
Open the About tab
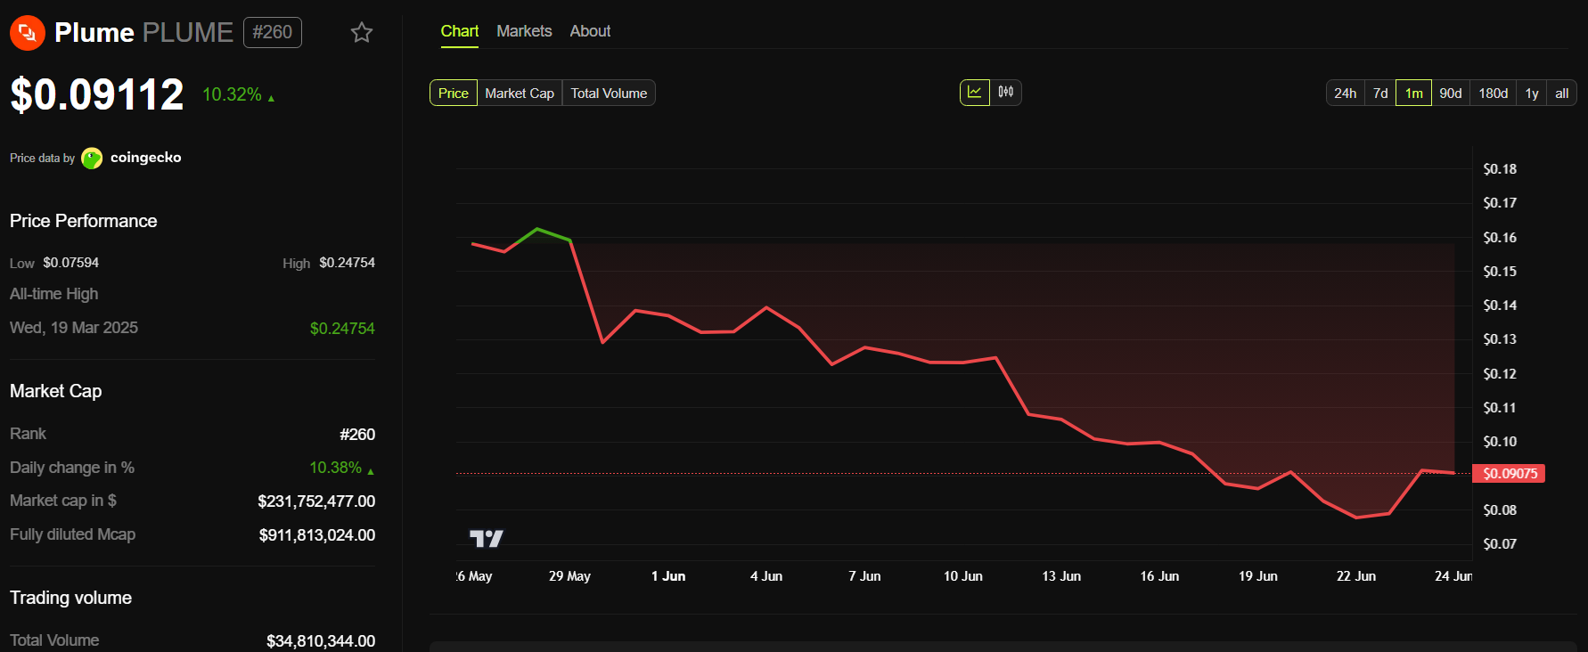pyautogui.click(x=590, y=31)
